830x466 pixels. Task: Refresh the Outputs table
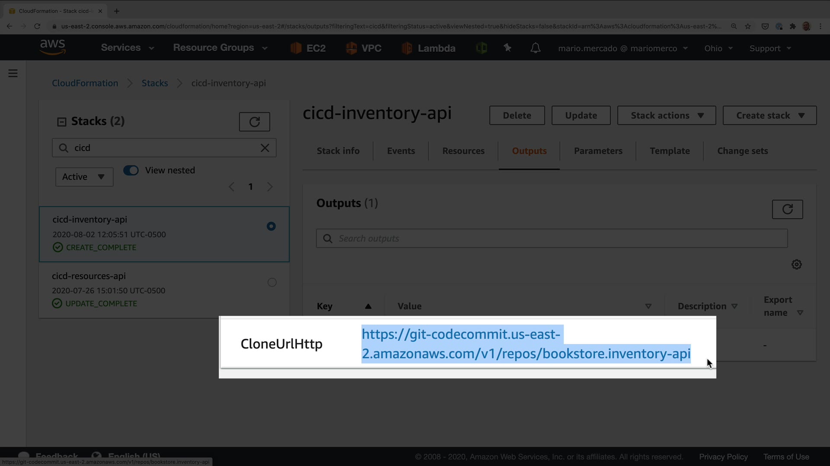[787, 209]
